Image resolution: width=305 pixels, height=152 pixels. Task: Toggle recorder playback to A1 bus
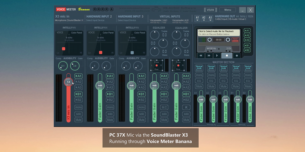coord(247,31)
